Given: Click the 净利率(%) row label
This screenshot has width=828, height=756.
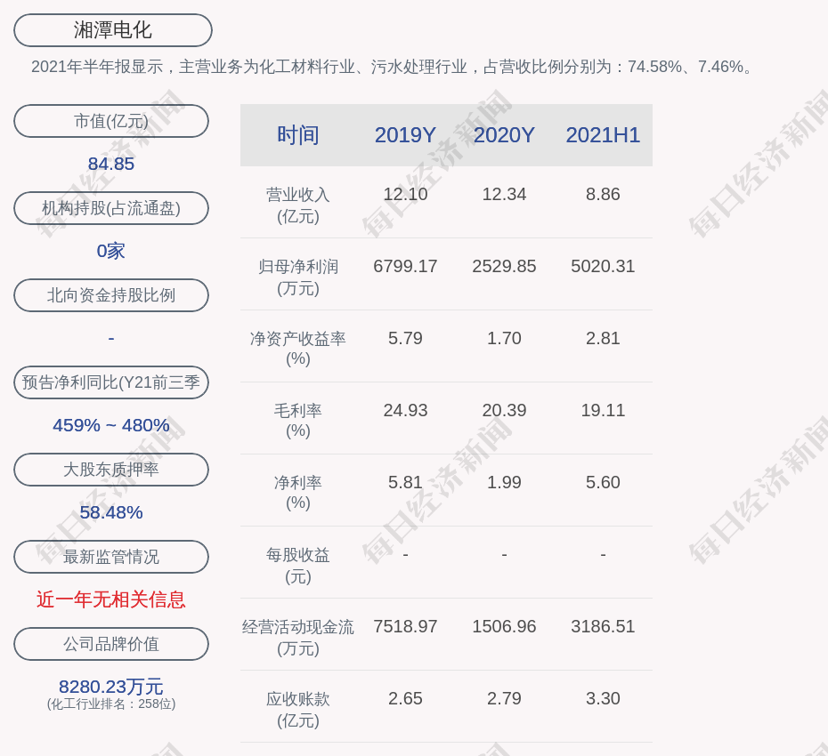Looking at the screenshot, I should (x=298, y=493).
